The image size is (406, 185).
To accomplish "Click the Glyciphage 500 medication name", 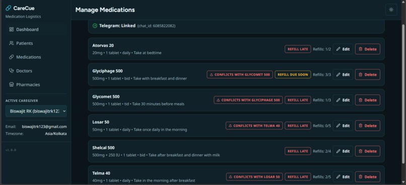I will point(107,71).
